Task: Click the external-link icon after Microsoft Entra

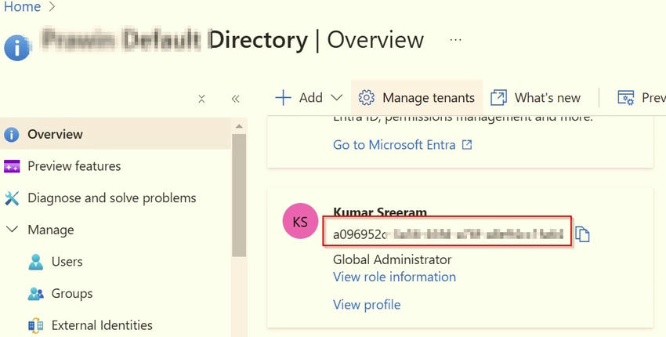Action: (467, 145)
